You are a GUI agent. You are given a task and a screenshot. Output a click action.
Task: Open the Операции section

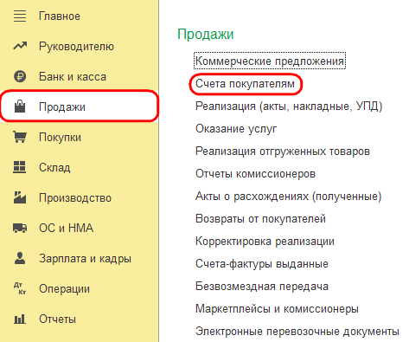tap(65, 289)
